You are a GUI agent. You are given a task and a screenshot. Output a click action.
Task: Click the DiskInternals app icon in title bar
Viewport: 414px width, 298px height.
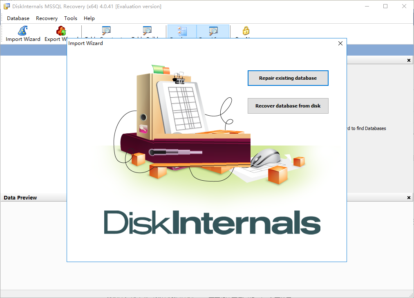click(7, 7)
